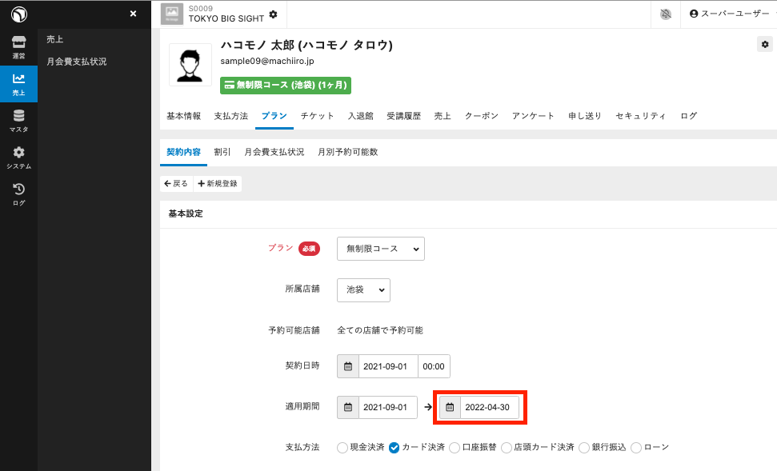Screen dimensions: 777x471
Task: Click the 戻る back button
Action: pos(176,184)
